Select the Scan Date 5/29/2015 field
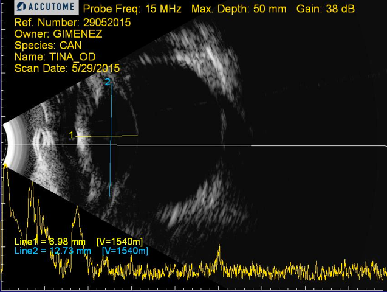Screen dimensions: 387x292 (67, 68)
